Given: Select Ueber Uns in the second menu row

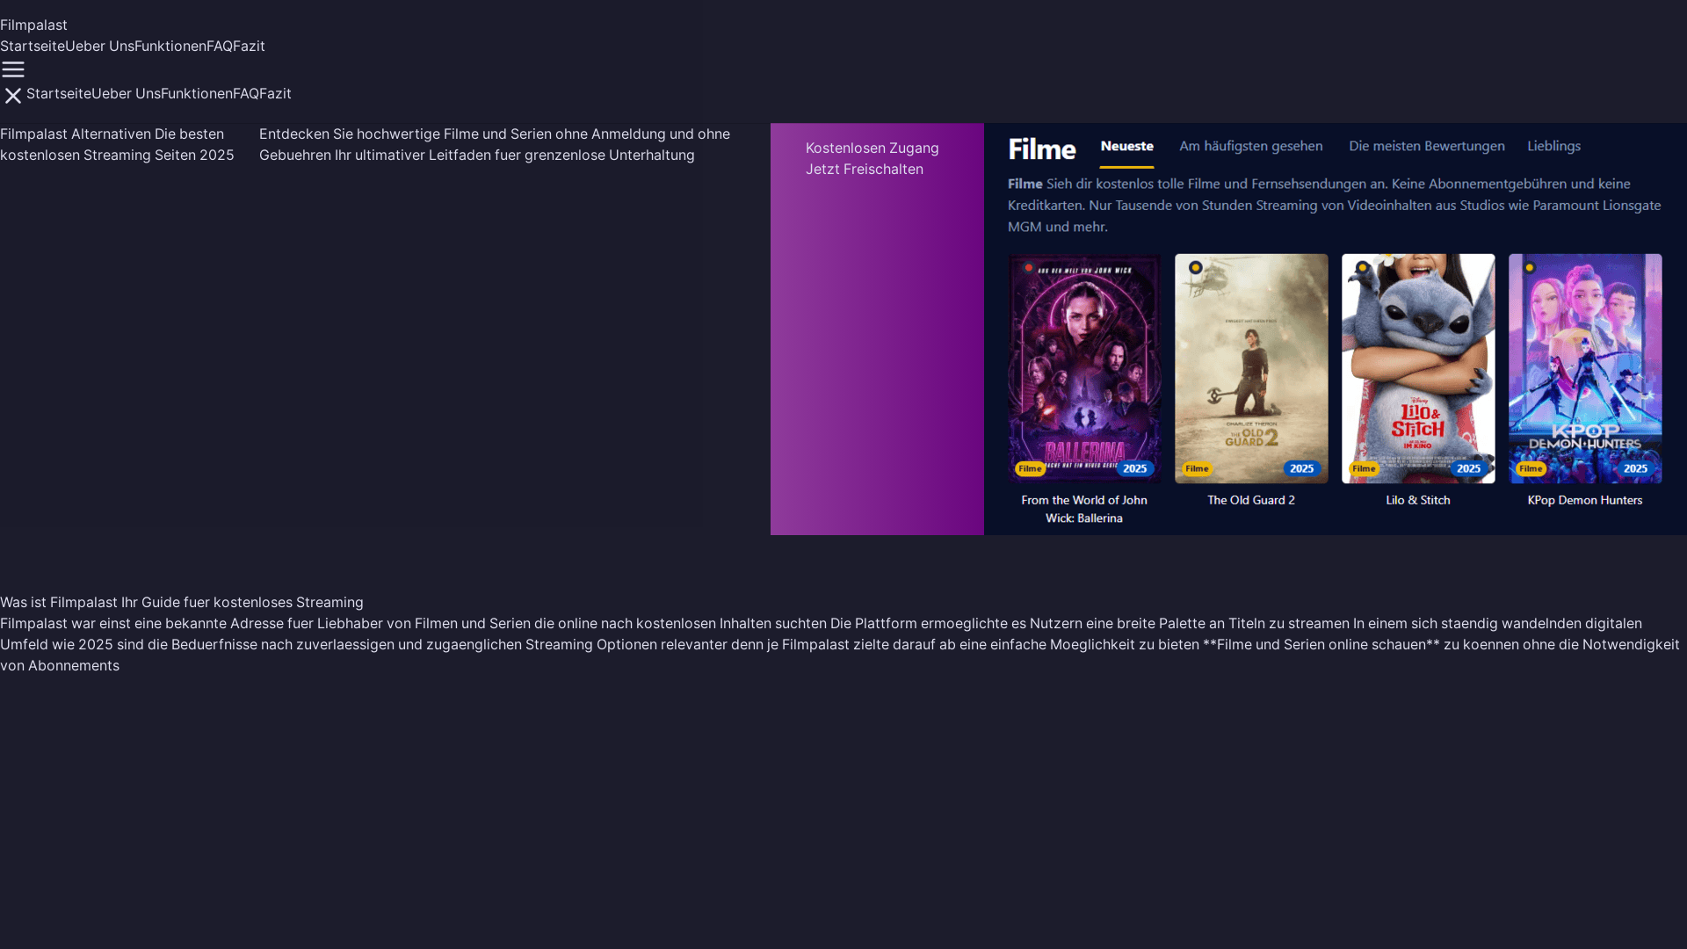Looking at the screenshot, I should (126, 93).
